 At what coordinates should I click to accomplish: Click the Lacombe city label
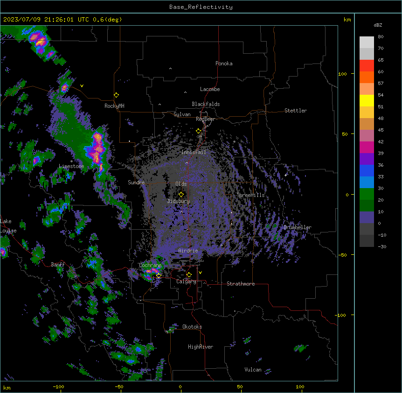point(210,89)
